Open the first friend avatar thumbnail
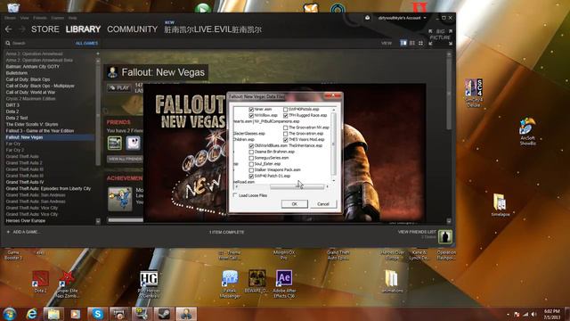 pyautogui.click(x=115, y=143)
